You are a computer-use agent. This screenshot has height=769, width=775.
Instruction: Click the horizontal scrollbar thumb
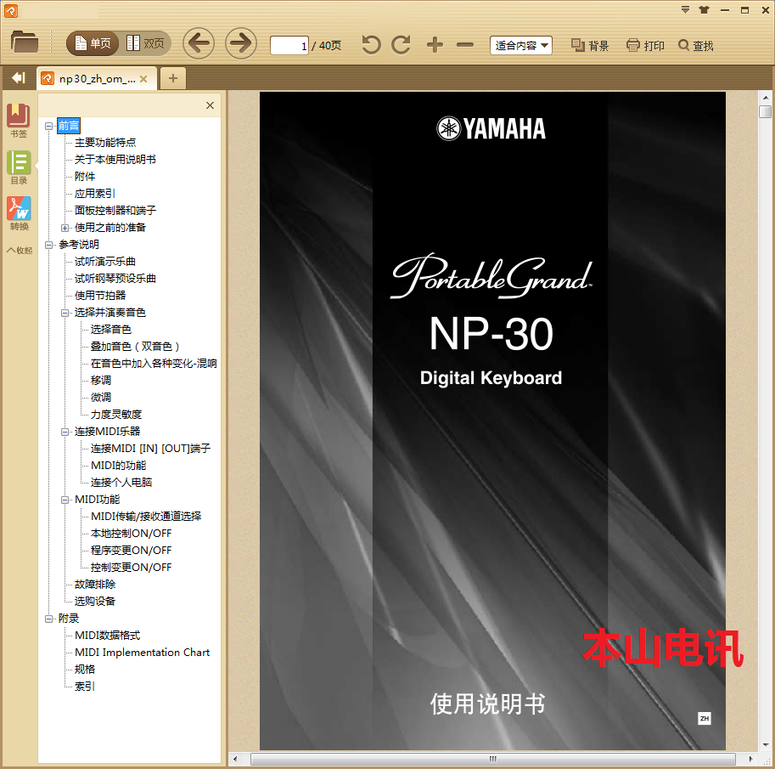tap(493, 759)
